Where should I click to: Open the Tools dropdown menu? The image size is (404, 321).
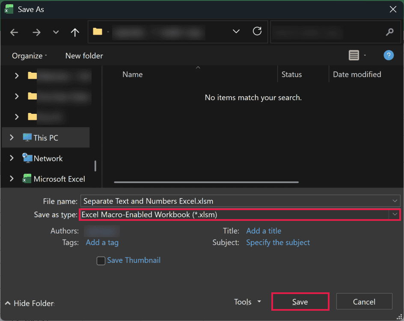247,302
